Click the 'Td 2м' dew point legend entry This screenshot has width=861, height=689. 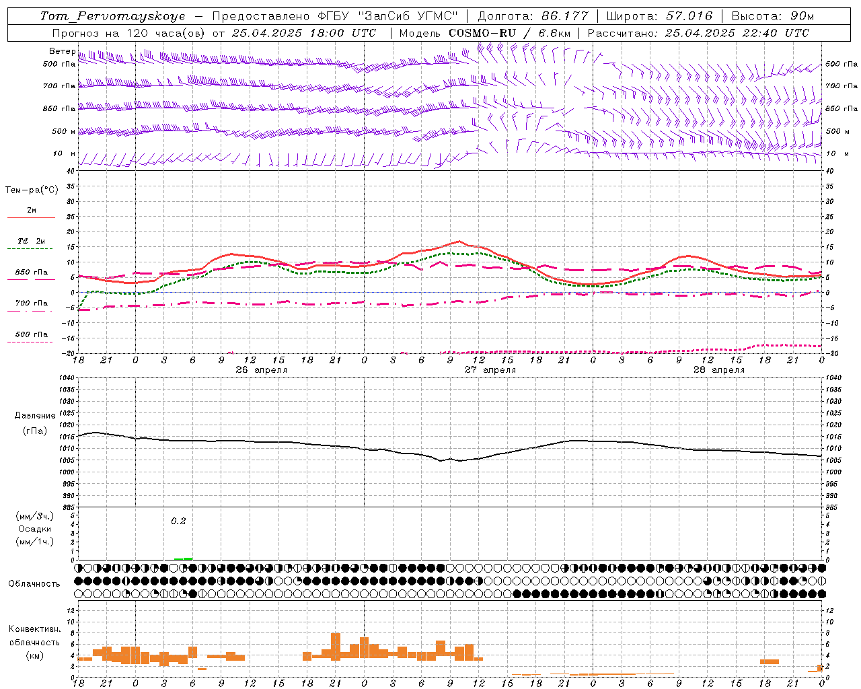tap(32, 241)
